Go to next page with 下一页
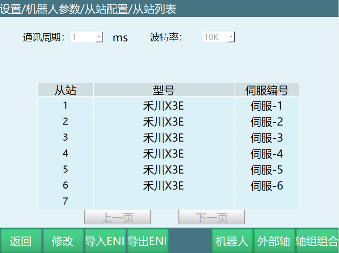Viewport: 339px width, 253px height. 211,217
